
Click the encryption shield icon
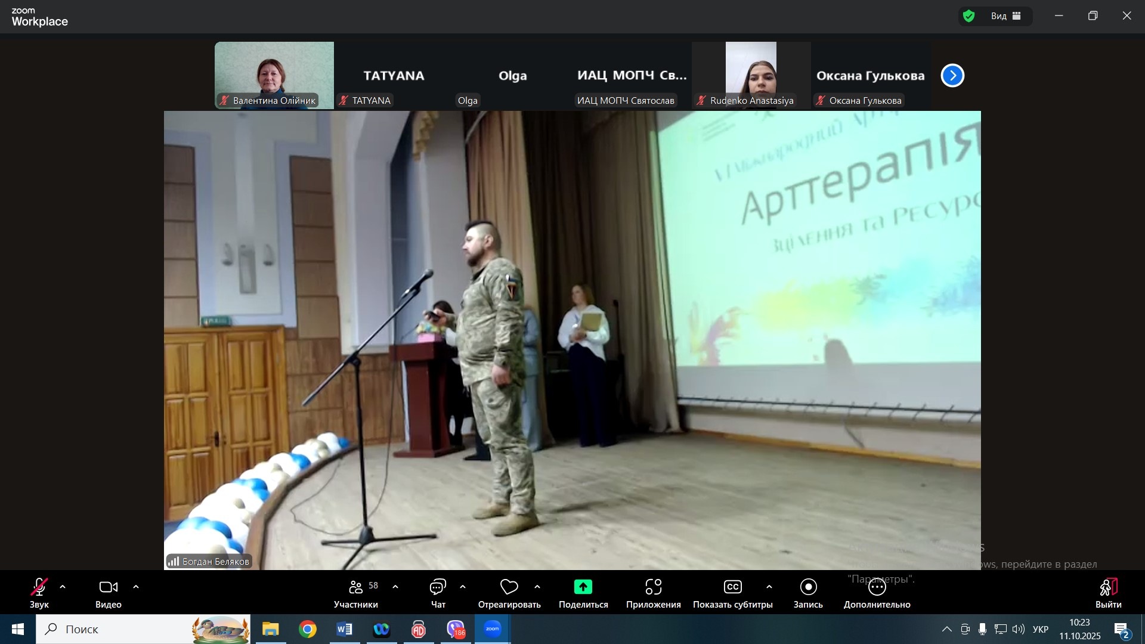click(969, 16)
